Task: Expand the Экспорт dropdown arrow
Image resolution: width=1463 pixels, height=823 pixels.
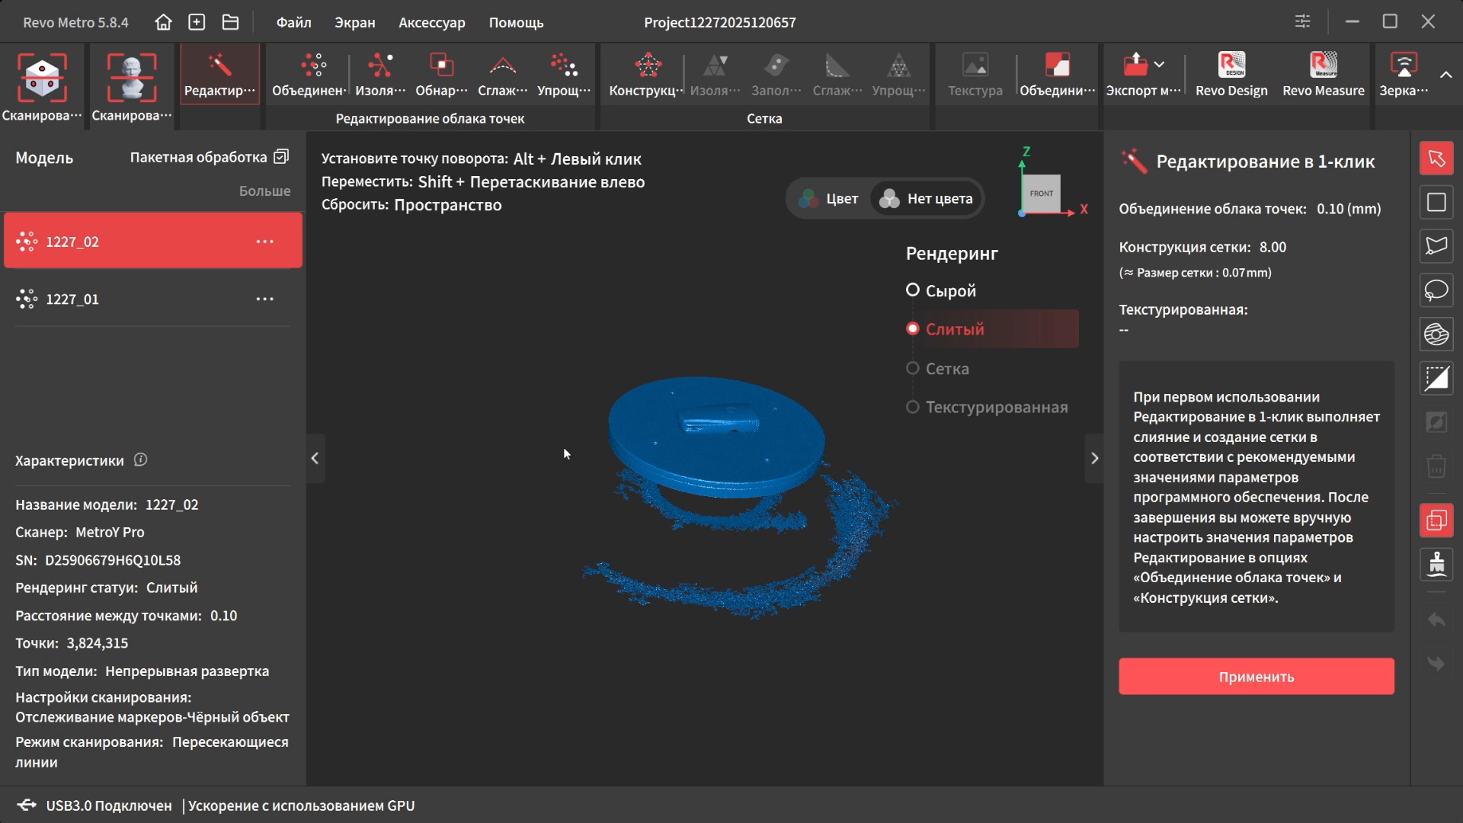Action: (x=1160, y=65)
